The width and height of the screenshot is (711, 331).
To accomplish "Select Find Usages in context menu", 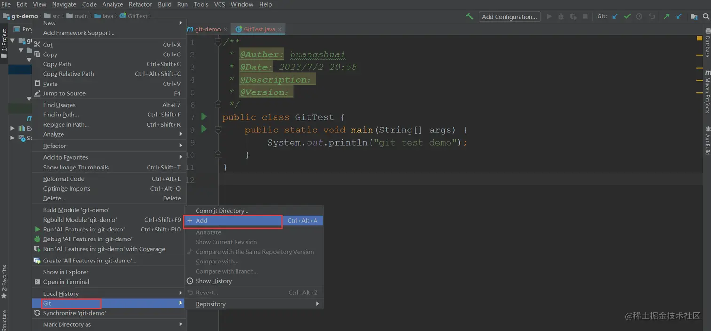I will [x=109, y=105].
